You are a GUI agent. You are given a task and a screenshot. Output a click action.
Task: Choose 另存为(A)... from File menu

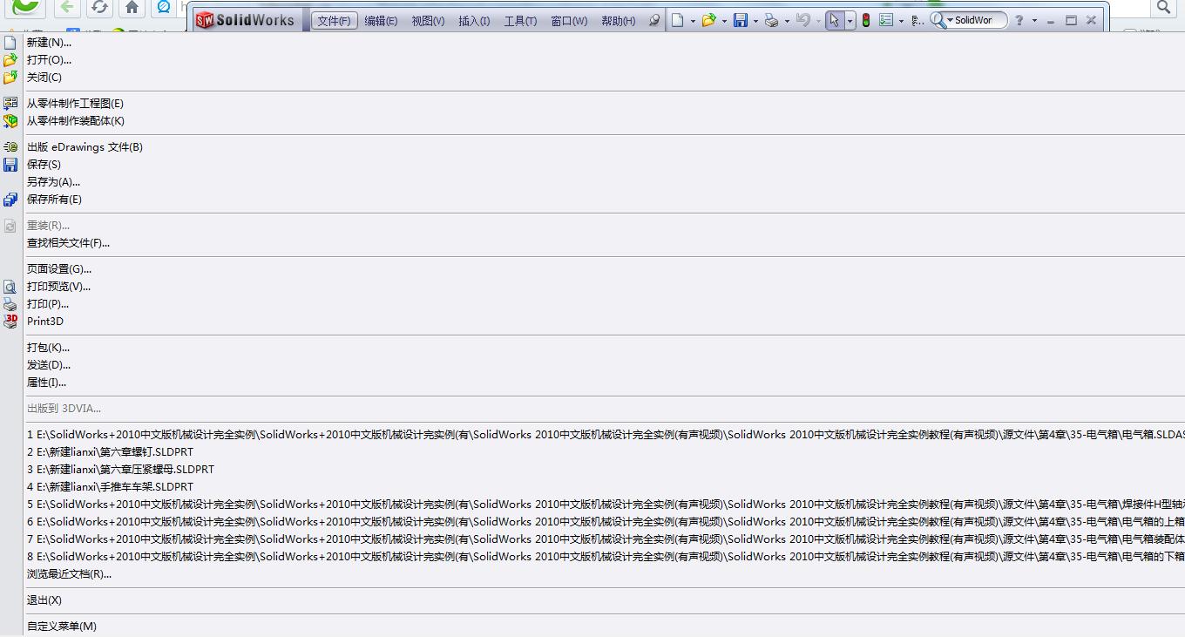53,182
